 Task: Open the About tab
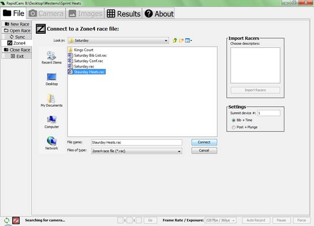(159, 14)
